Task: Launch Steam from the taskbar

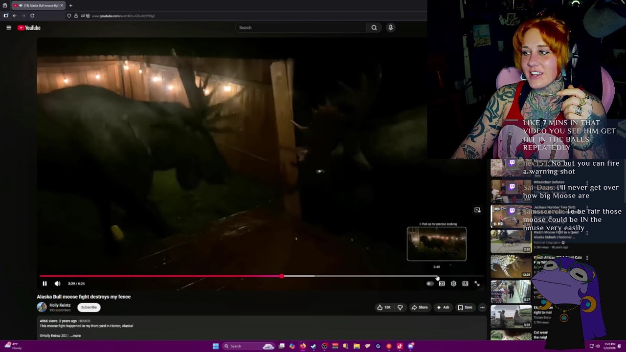Action: (x=313, y=346)
